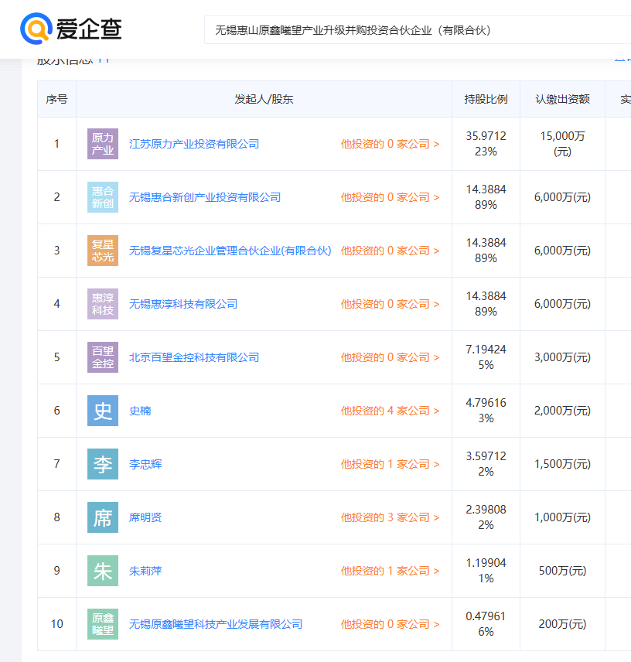Open 无锡复星芯光企业管理合伙企业 link
The image size is (631, 662).
coord(230,251)
